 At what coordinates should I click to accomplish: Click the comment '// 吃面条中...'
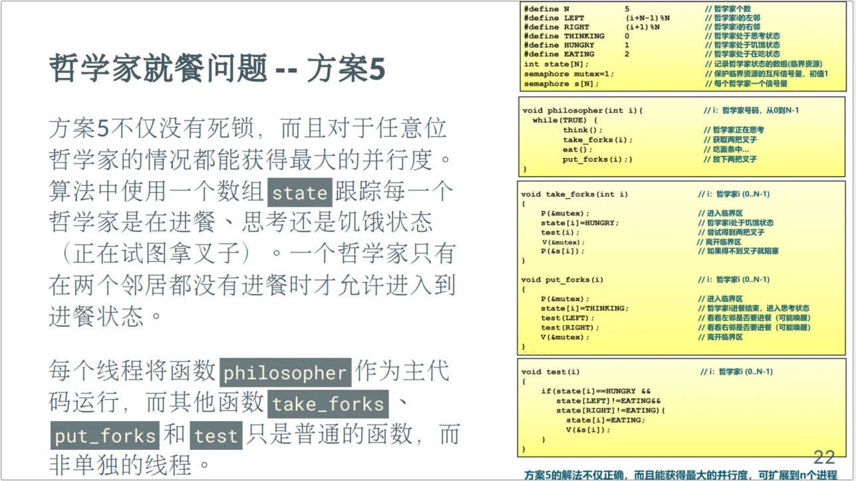click(x=726, y=149)
